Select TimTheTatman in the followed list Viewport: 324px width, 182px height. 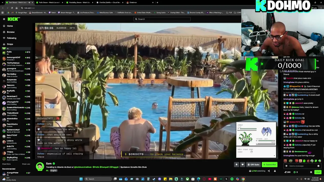16,64
